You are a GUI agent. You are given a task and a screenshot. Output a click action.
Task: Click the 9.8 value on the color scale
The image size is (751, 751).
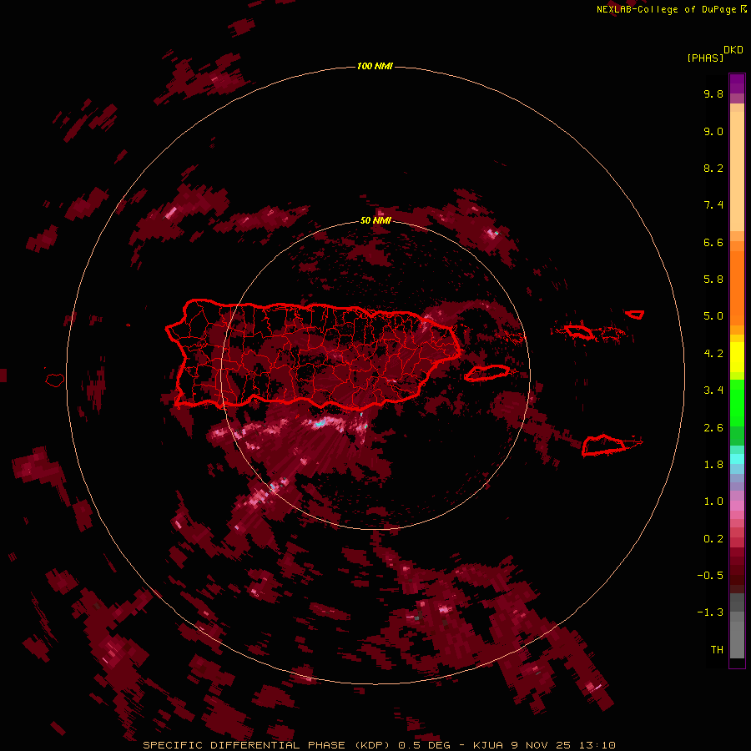click(x=713, y=93)
